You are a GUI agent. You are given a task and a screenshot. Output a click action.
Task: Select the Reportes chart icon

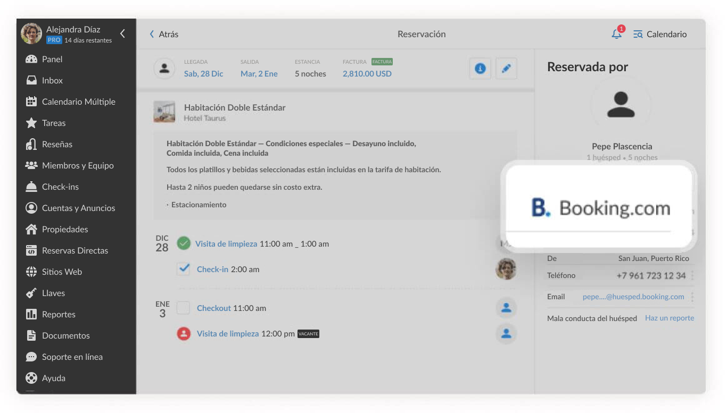[x=31, y=314]
